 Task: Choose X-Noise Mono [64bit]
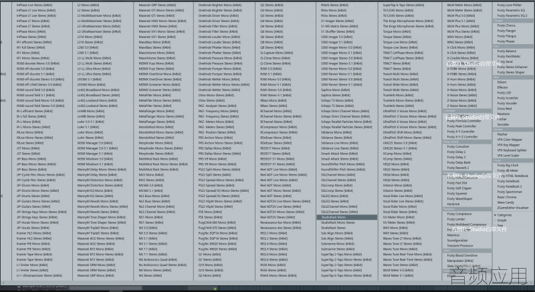pos(461,90)
